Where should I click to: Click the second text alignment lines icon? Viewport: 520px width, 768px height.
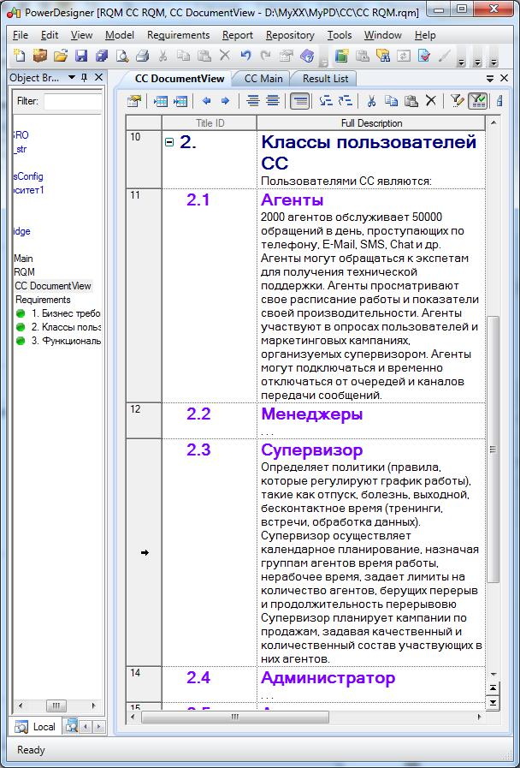pos(273,101)
